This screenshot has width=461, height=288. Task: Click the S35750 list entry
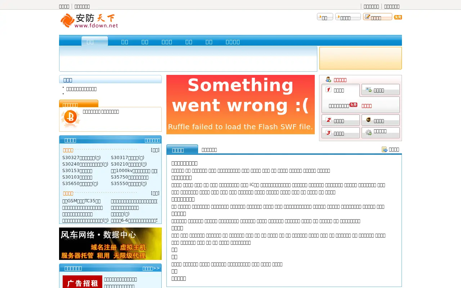coord(130,177)
